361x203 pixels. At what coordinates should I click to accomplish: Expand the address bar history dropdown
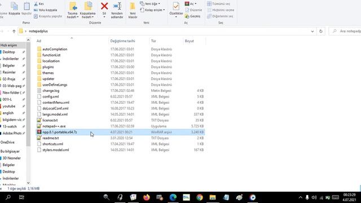tap(312, 32)
